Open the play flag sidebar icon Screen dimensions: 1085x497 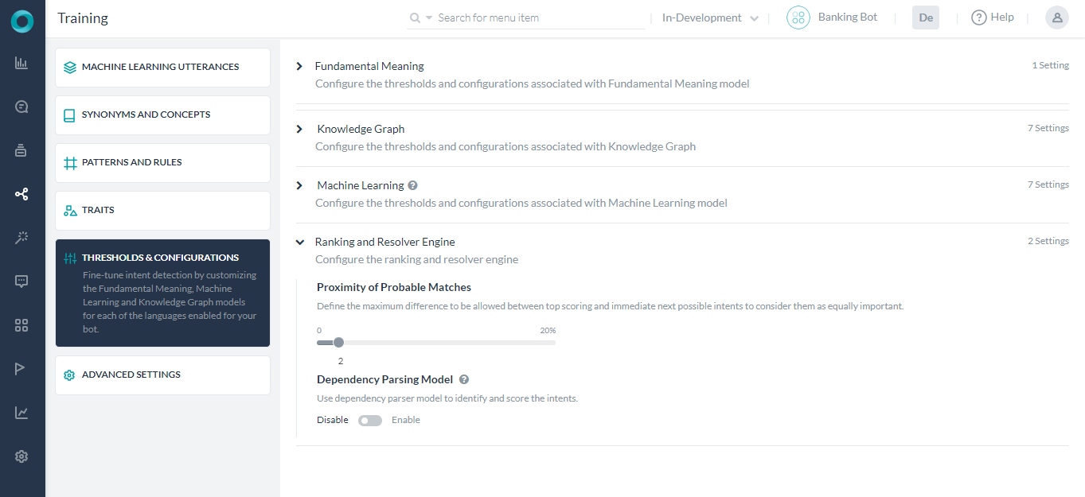21,368
